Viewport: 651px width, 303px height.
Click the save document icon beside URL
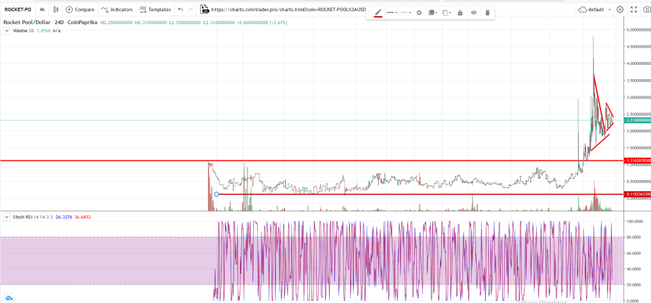[x=205, y=10]
